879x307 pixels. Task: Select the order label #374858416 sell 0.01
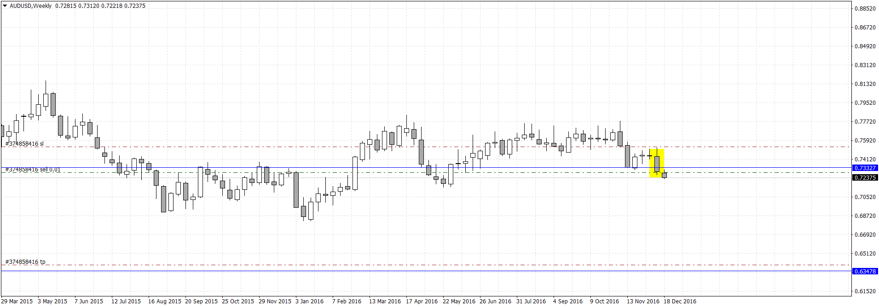pyautogui.click(x=33, y=170)
